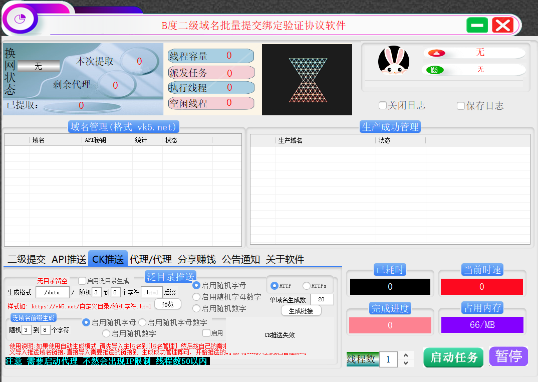Click the red 当前时速 speed indicator bar

[481, 287]
